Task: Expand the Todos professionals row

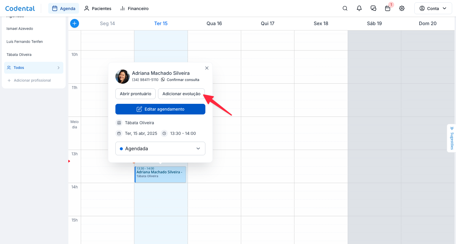Action: click(34, 68)
